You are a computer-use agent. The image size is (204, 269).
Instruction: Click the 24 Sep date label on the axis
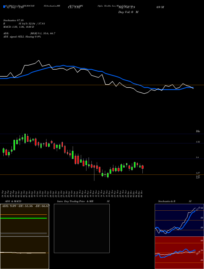(3, 194)
